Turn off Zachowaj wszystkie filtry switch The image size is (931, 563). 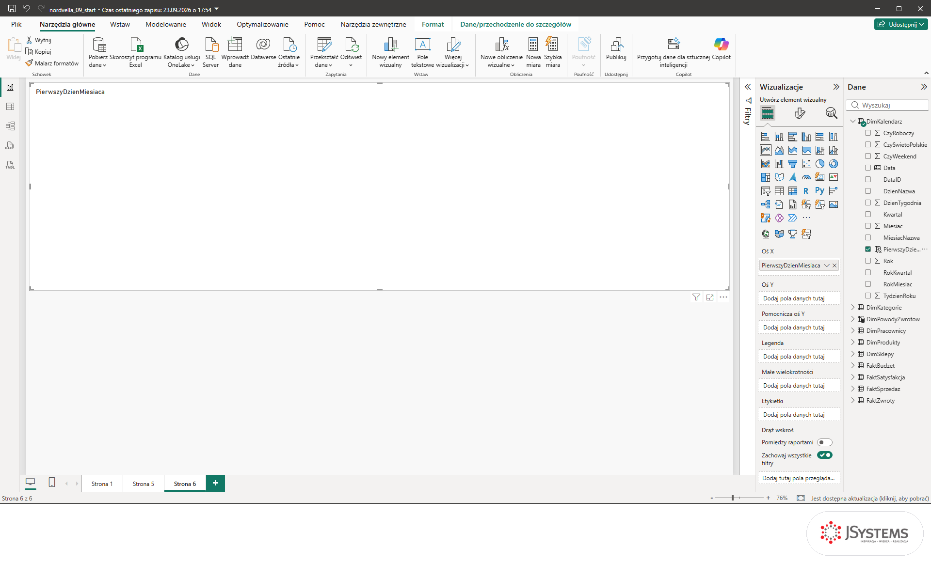coord(824,455)
